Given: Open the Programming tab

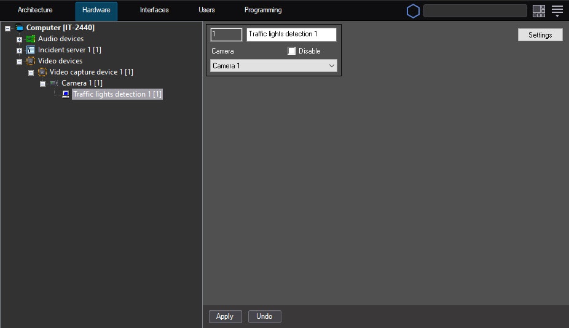Looking at the screenshot, I should tap(263, 10).
